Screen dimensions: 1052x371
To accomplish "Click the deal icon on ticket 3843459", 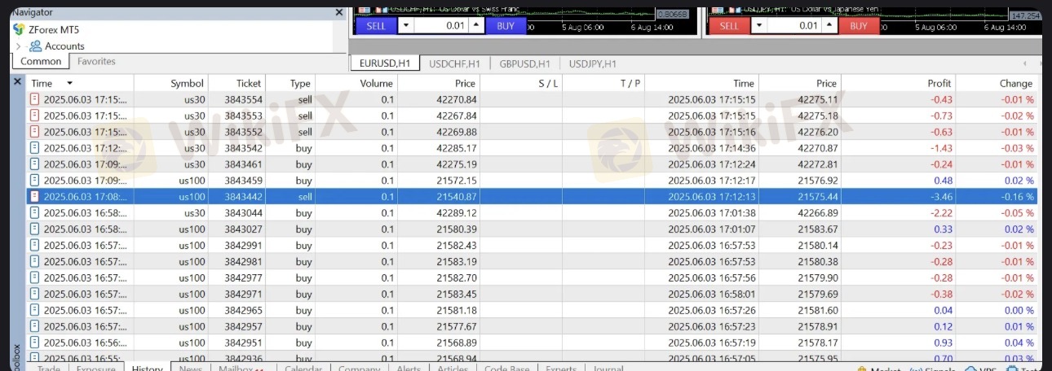I will pos(35,181).
